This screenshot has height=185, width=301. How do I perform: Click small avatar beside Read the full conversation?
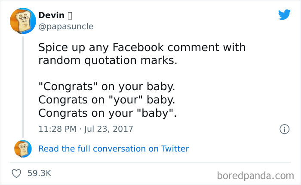pyautogui.click(x=23, y=149)
